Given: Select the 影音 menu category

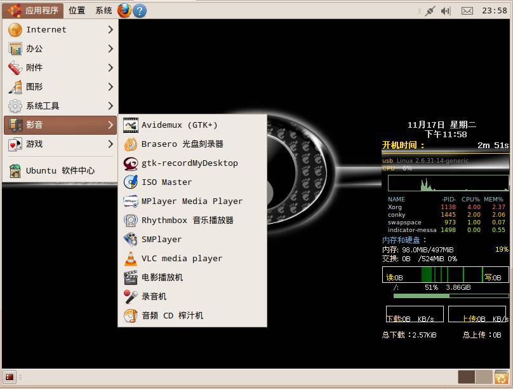Looking at the screenshot, I should click(x=60, y=125).
